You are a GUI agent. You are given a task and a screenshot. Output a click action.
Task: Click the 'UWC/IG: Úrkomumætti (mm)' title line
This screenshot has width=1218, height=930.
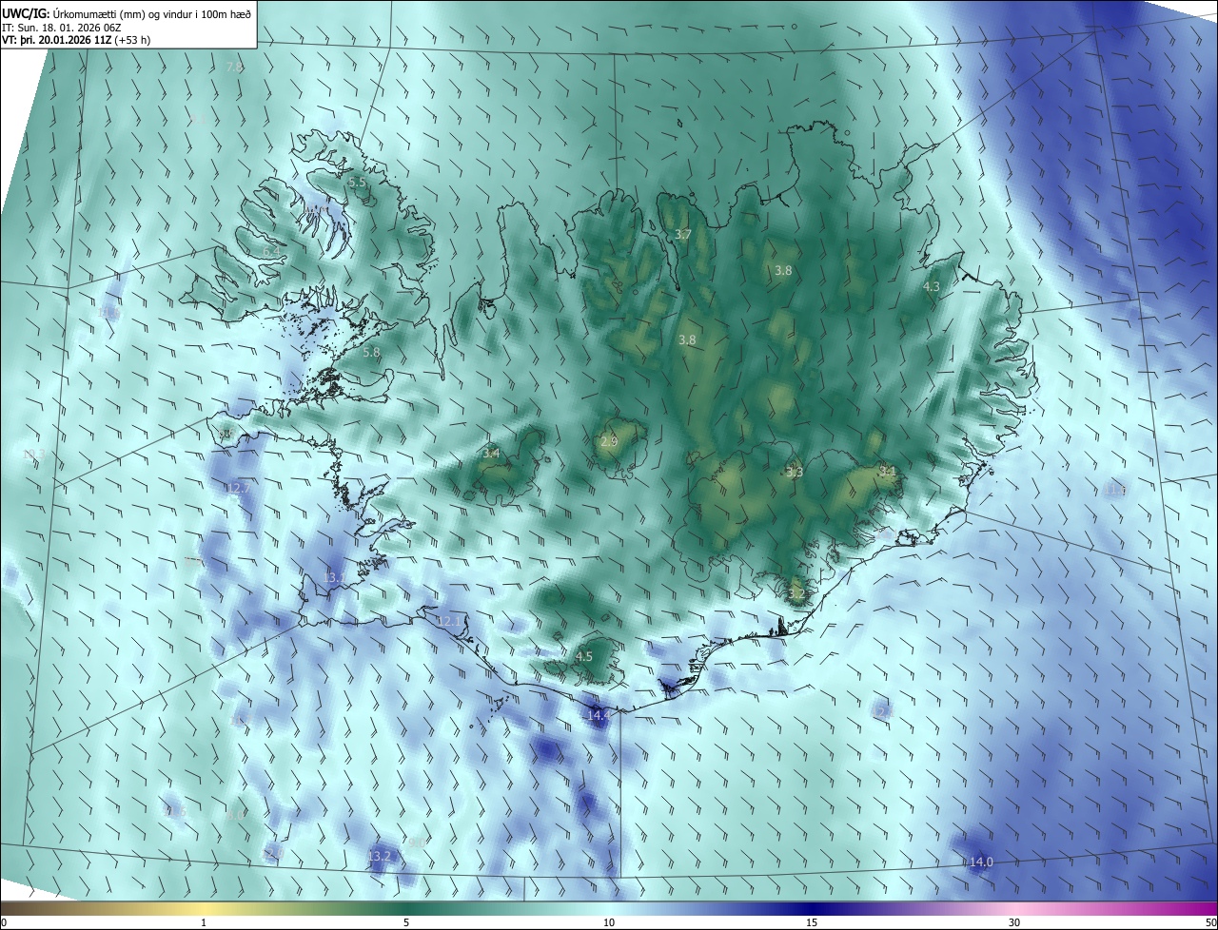127,13
